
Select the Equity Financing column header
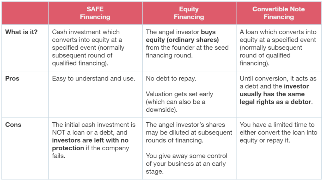click(189, 13)
